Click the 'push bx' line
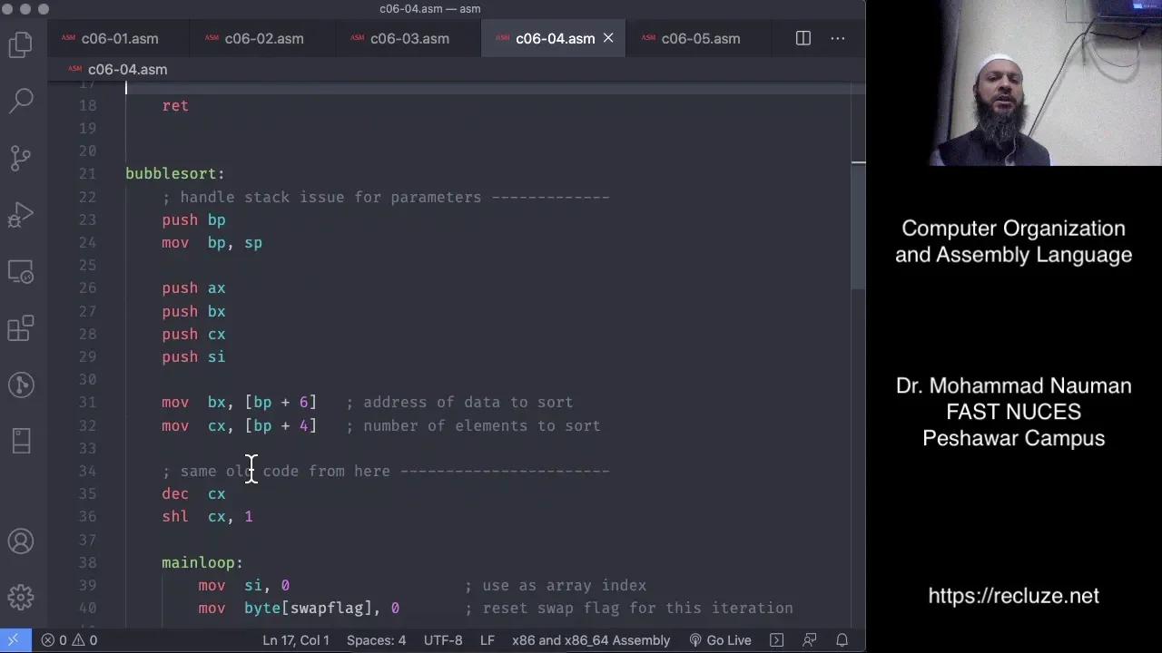 tap(193, 311)
